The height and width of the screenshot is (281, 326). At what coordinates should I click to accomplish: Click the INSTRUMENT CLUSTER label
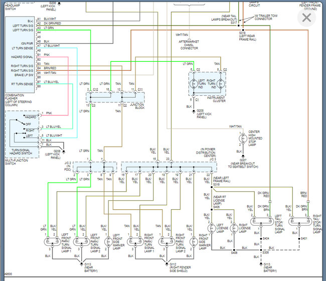click(216, 99)
